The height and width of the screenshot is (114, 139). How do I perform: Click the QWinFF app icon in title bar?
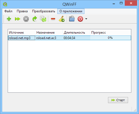[5, 4]
